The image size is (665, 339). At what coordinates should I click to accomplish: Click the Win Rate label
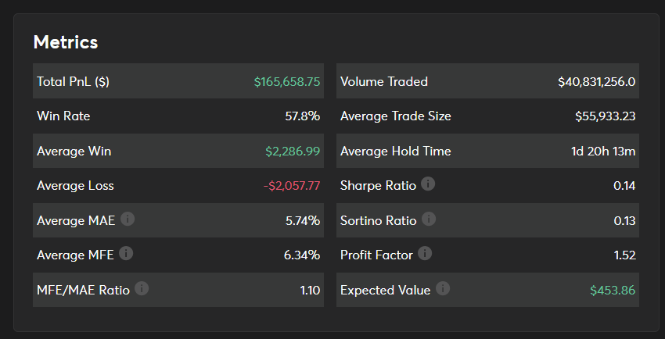[x=63, y=116]
